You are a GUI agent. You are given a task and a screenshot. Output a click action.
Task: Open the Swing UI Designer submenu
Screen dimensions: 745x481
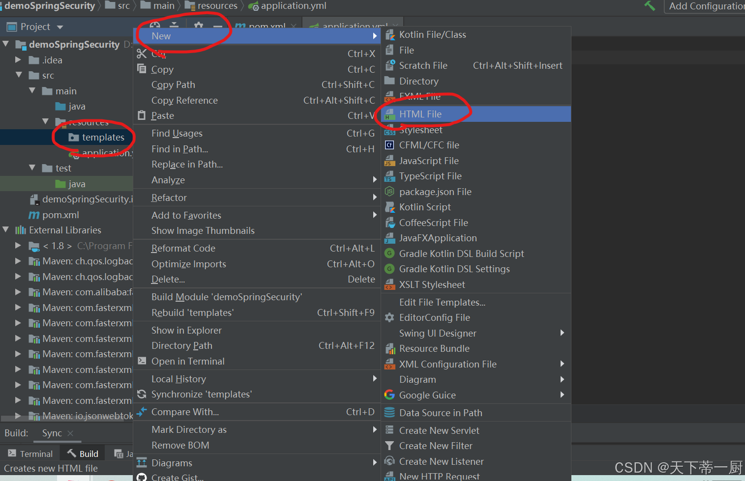coord(476,333)
